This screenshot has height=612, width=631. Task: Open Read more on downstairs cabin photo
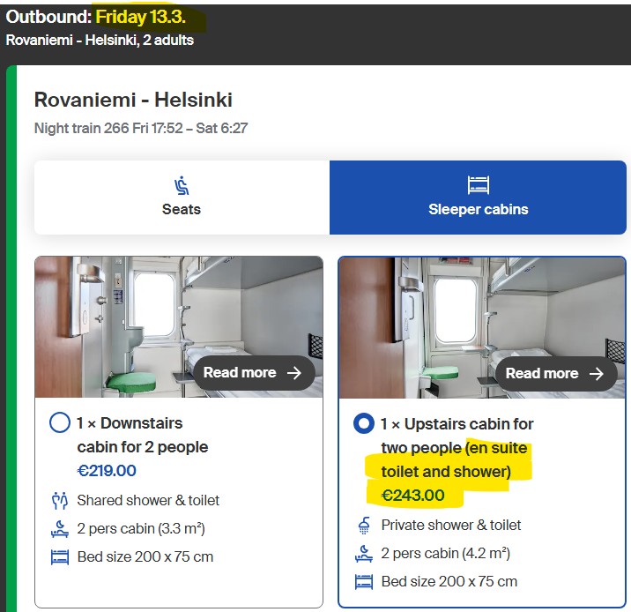pos(253,373)
